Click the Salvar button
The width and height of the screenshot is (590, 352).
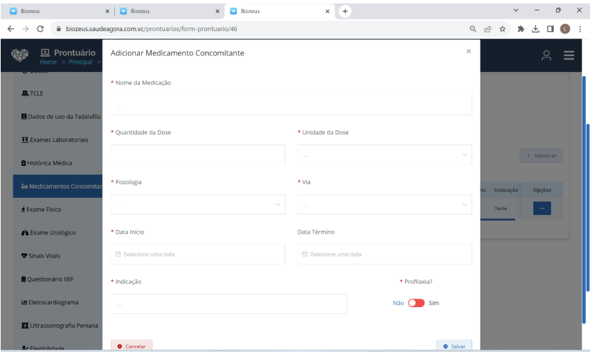tap(454, 346)
